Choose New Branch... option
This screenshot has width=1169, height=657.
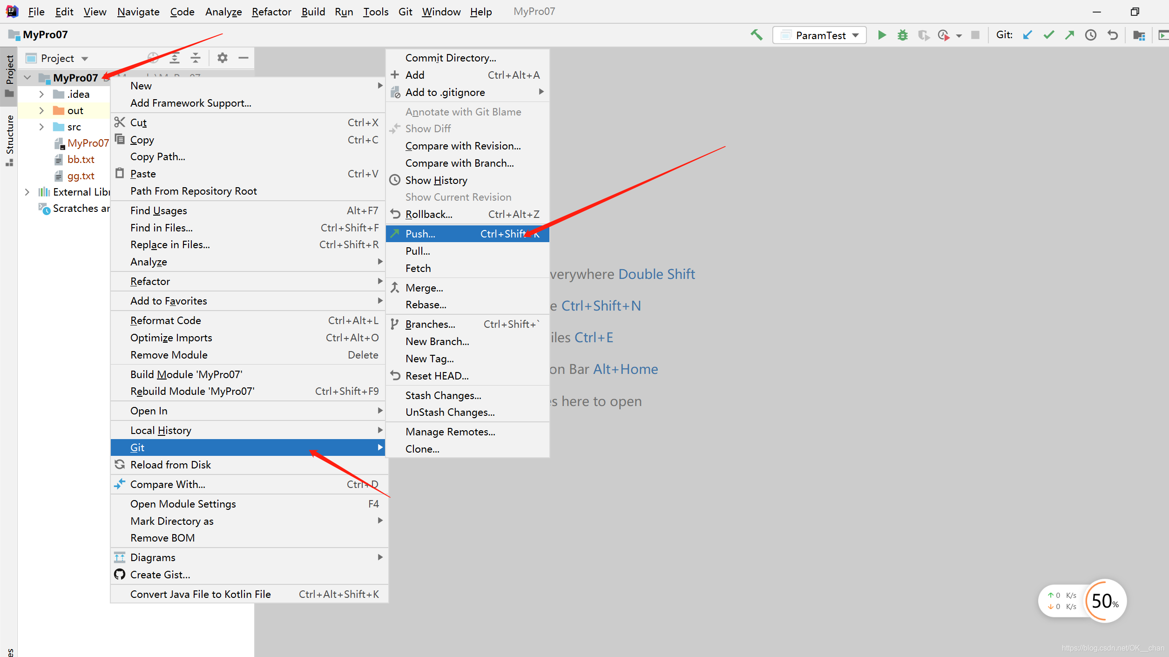click(468, 341)
